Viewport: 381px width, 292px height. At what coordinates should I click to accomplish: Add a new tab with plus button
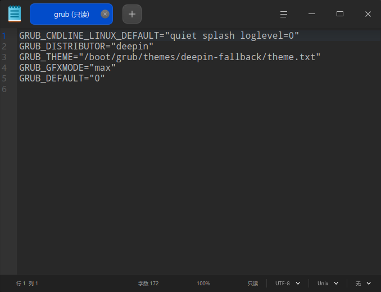[x=132, y=14]
